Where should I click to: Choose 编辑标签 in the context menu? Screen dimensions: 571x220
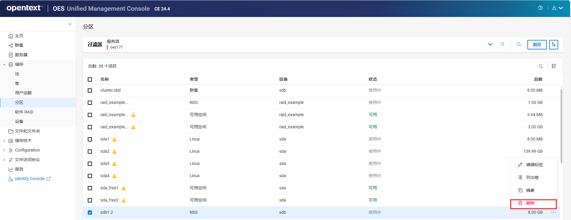pos(534,165)
